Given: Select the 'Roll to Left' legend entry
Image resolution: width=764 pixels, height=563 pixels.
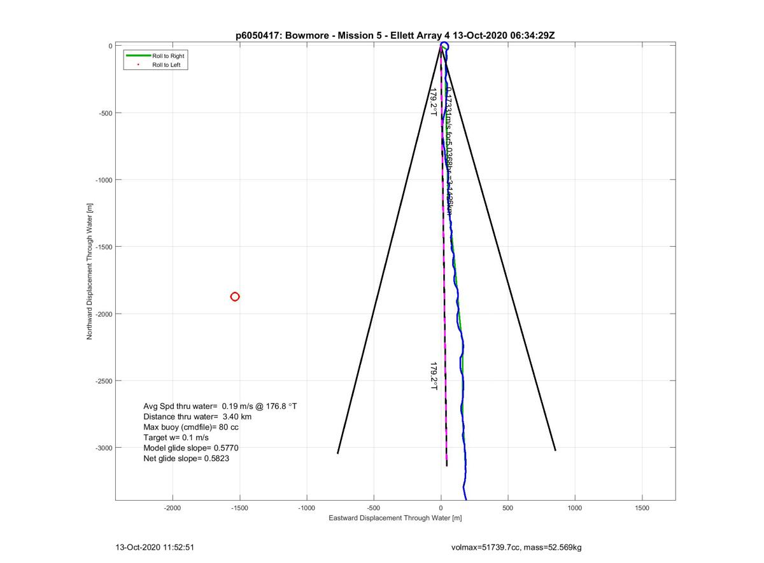Looking at the screenshot, I should [x=167, y=65].
